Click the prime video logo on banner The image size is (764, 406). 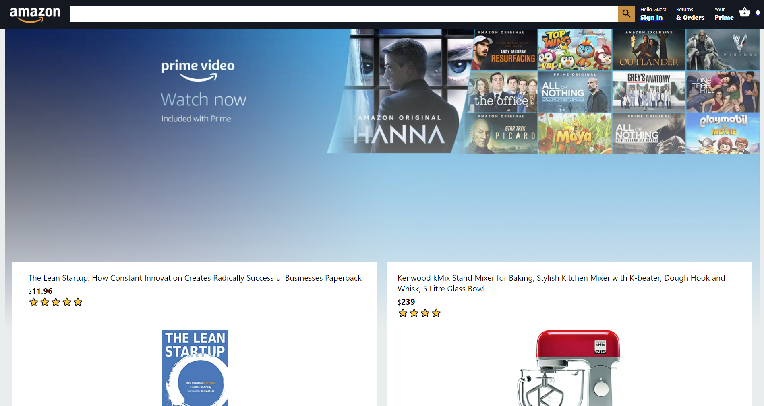pyautogui.click(x=198, y=70)
